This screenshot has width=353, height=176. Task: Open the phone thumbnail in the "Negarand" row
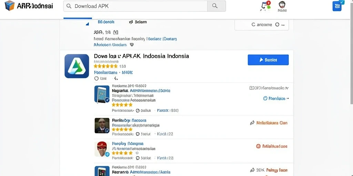click(x=102, y=171)
